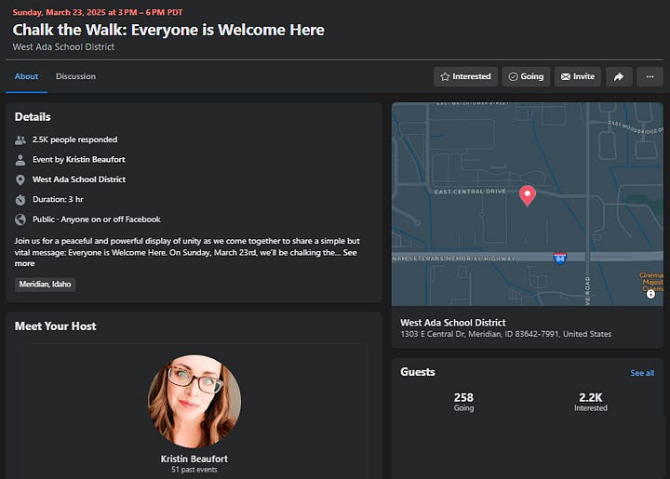Screen dimensions: 670x479
Task: Switch to the About tab
Action: coord(26,76)
